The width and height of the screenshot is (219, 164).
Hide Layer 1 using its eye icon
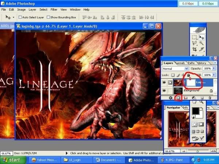tap(164, 83)
